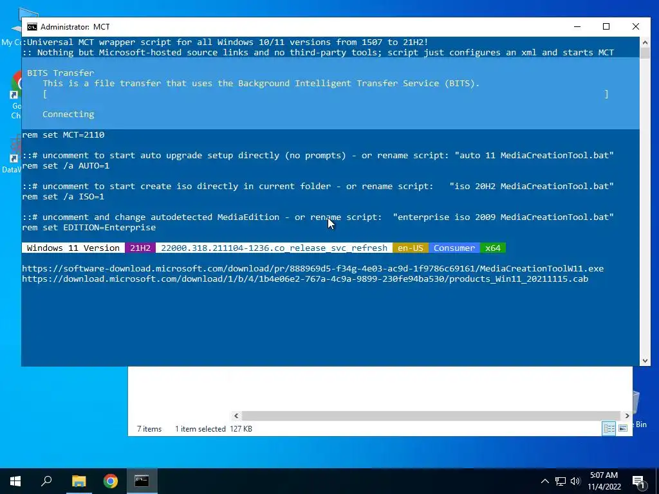This screenshot has height=494, width=659.
Task: Click the 'rem set EDITION=Enterprise' line
Action: click(x=89, y=227)
